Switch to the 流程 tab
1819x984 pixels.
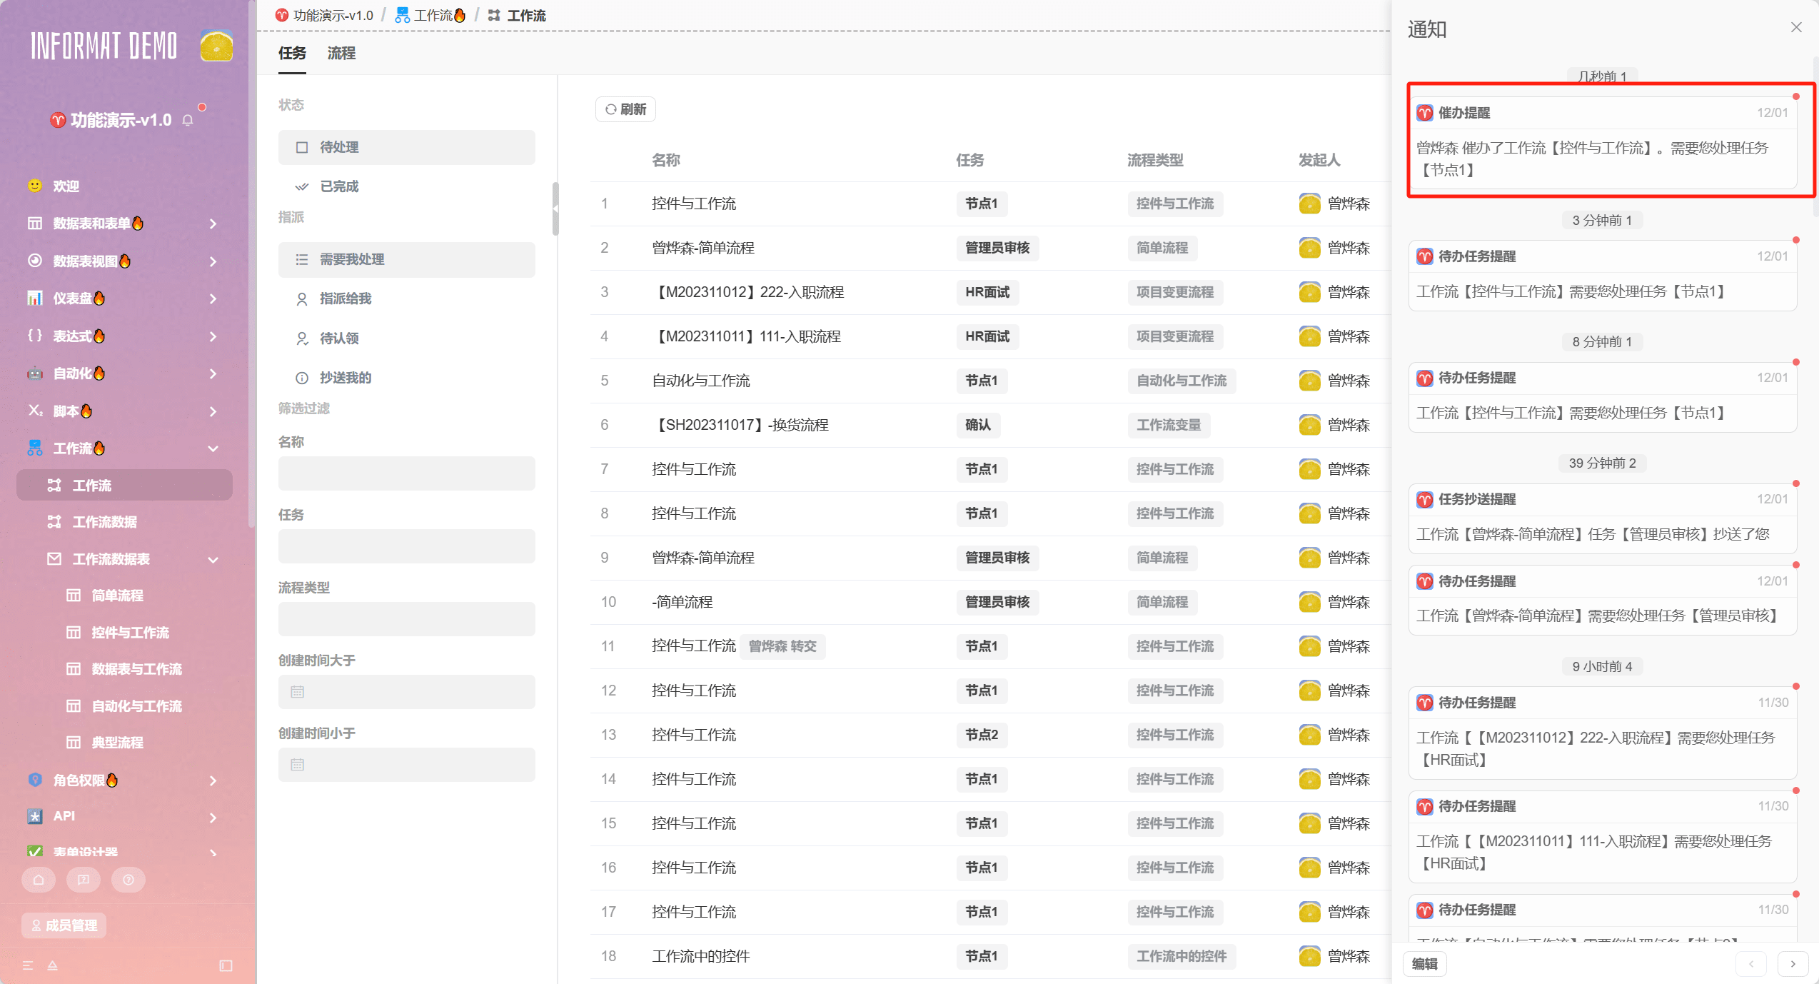341,54
